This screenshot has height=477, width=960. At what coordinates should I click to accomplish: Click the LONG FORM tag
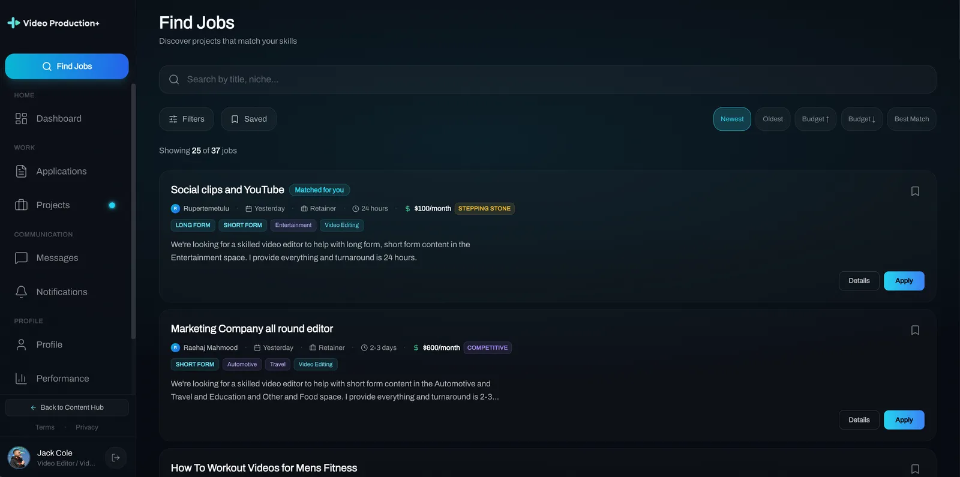point(193,226)
